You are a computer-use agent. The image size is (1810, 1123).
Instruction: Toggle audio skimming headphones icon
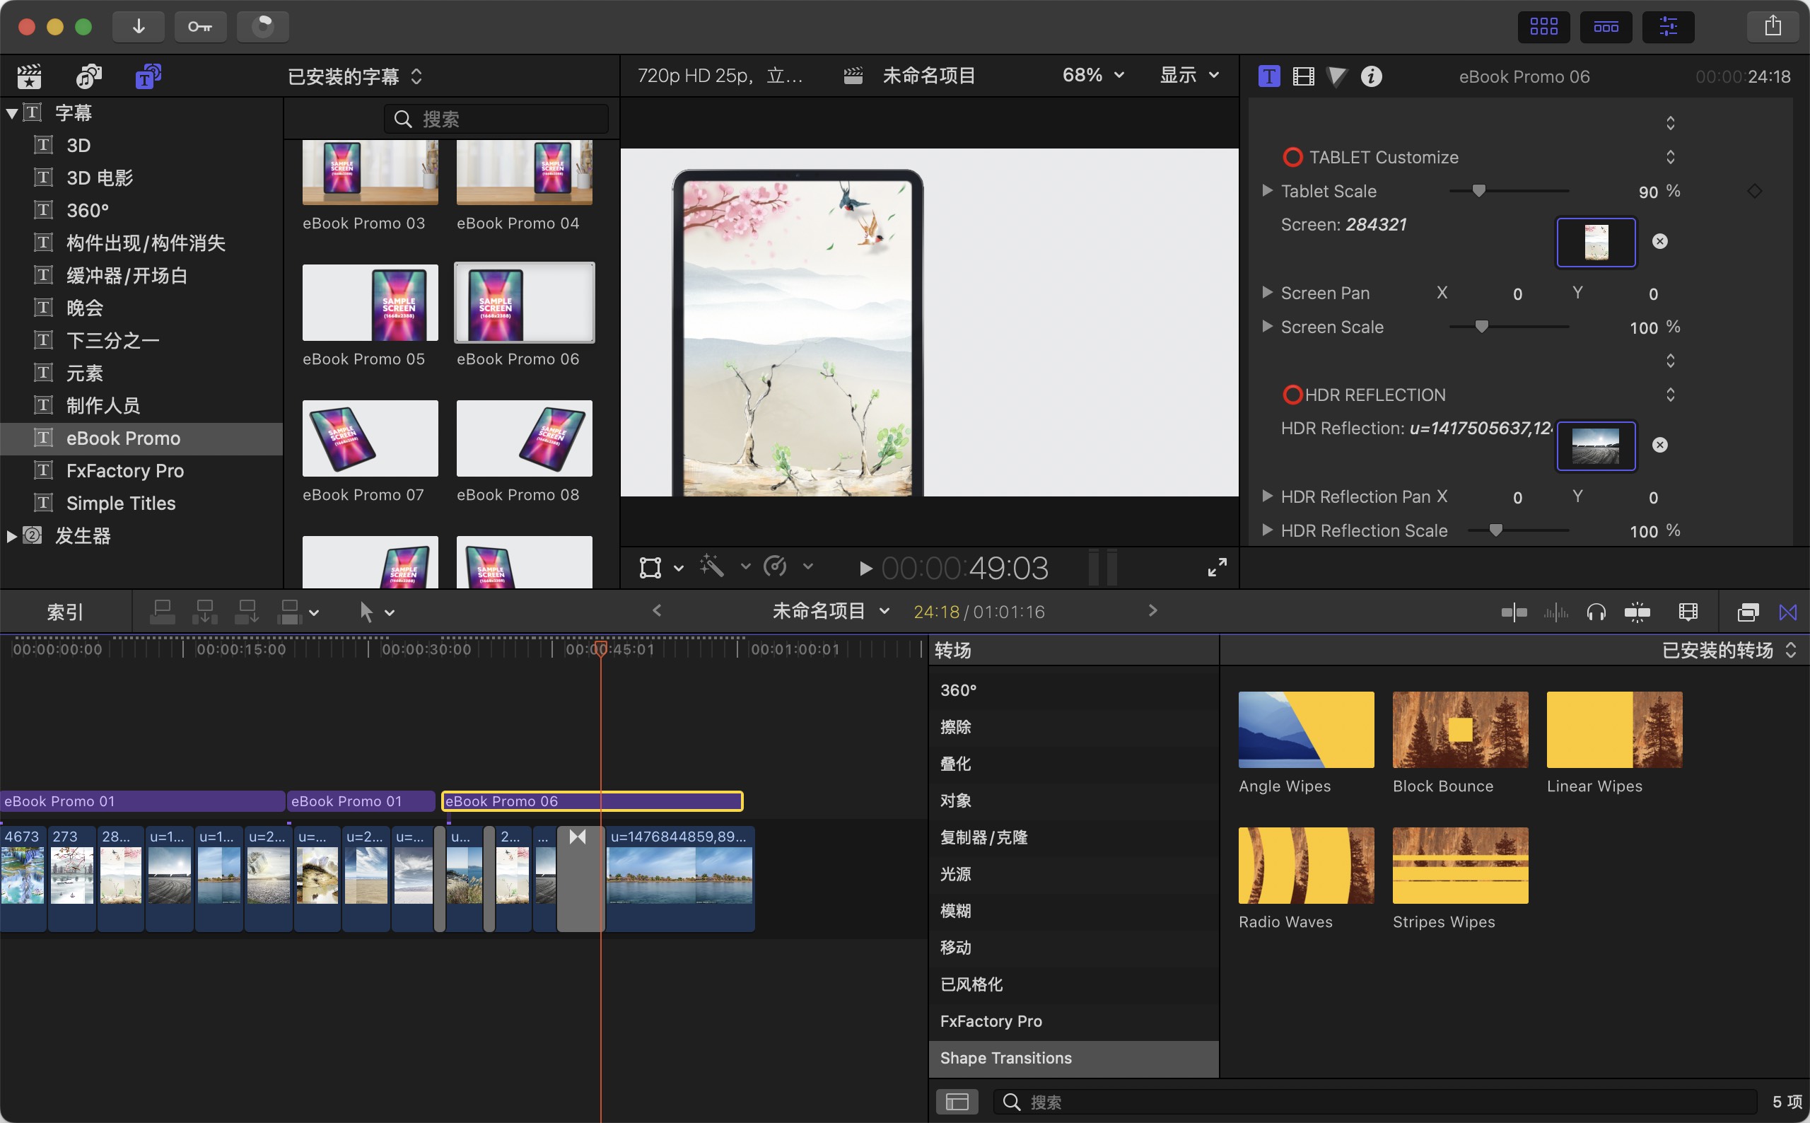tap(1596, 612)
